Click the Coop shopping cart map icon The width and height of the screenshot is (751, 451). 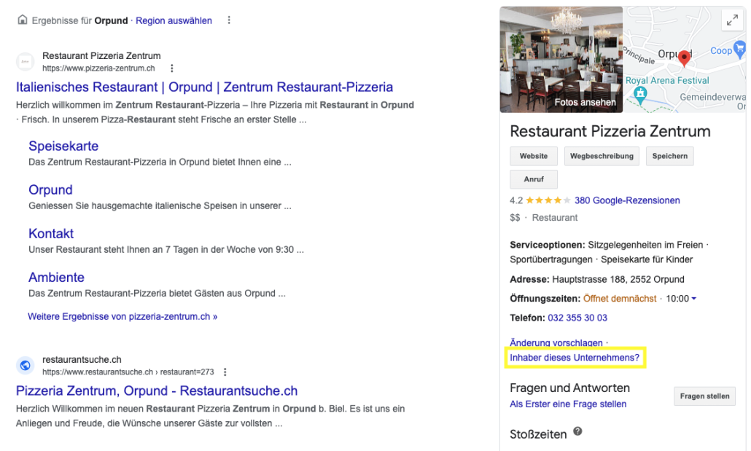point(740,49)
